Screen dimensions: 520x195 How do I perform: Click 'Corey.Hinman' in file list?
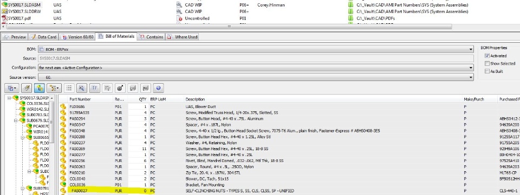[271, 5]
